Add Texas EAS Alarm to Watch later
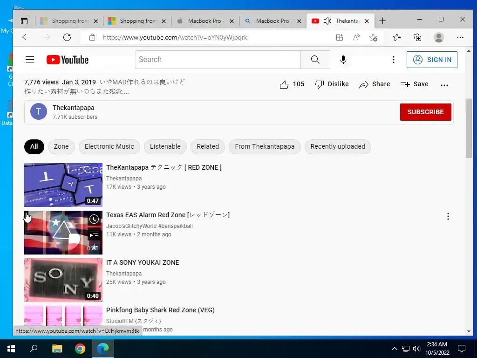This screenshot has height=358, width=477. [94, 219]
